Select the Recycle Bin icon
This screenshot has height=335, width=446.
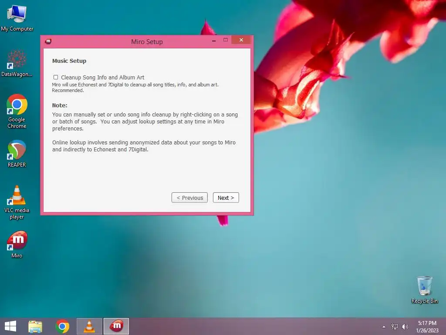point(424,290)
